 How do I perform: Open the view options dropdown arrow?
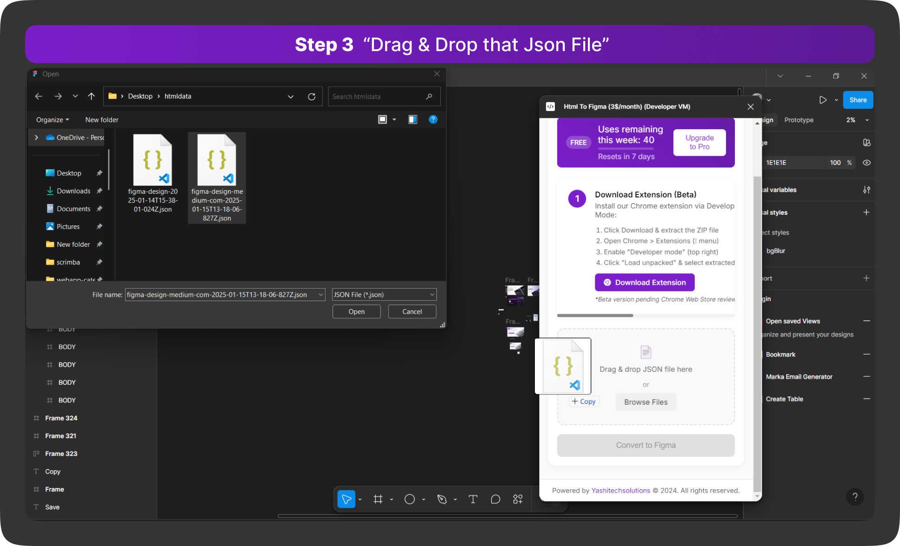point(394,119)
